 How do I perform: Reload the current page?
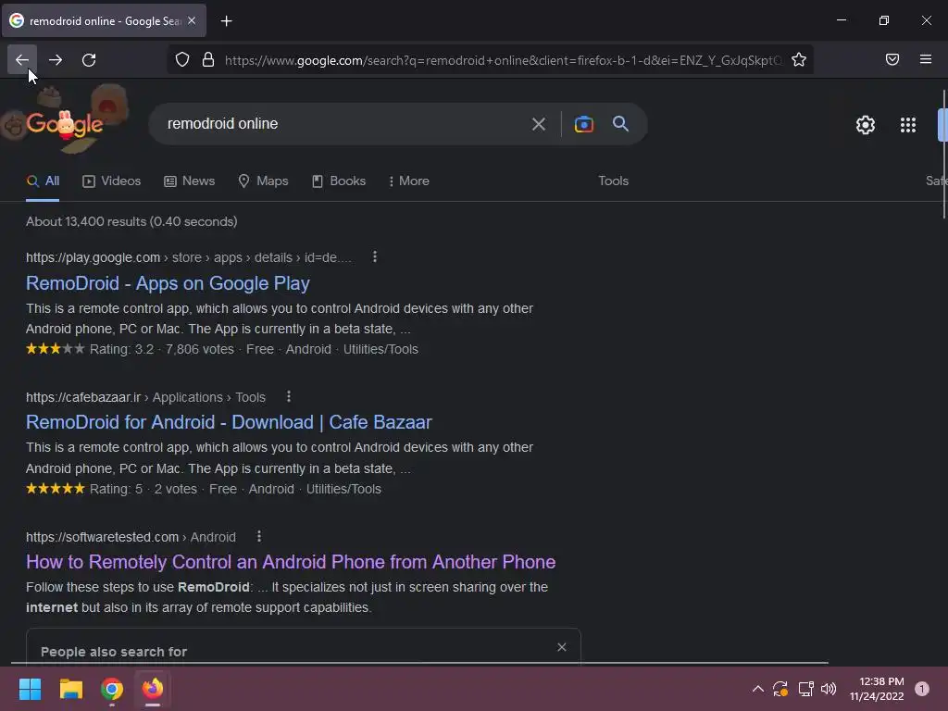[x=89, y=60]
